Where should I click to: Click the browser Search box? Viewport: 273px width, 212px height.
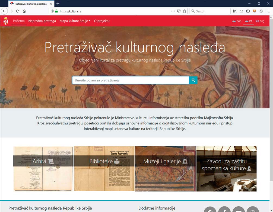pyautogui.click(x=210, y=11)
